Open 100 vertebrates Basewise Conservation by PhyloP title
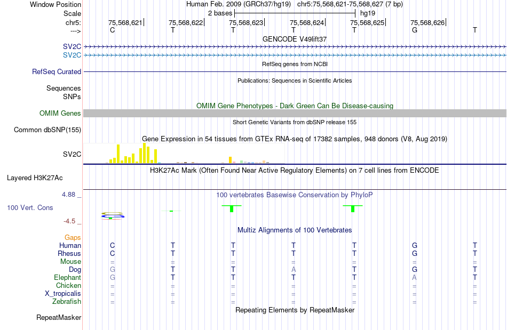This screenshot has height=330, width=507. point(295,195)
